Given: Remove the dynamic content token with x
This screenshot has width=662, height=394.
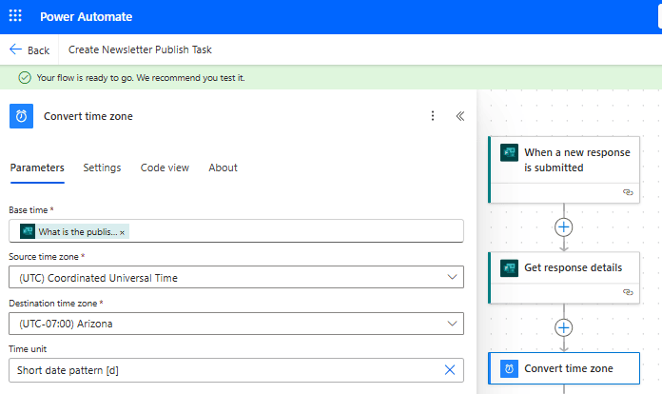Looking at the screenshot, I should pyautogui.click(x=122, y=232).
